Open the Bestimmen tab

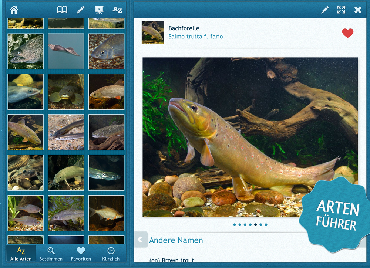(x=51, y=253)
